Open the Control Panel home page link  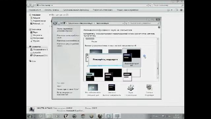[65, 30]
